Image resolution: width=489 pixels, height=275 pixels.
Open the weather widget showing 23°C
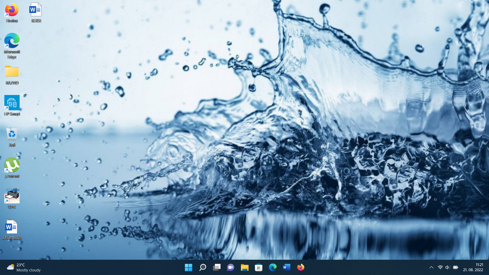click(x=23, y=267)
